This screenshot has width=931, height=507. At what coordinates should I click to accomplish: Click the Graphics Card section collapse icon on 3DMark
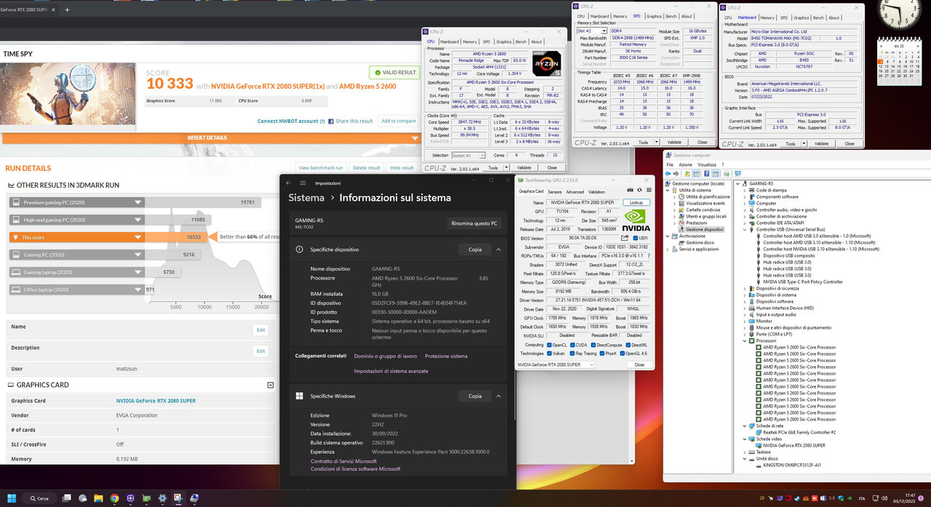271,385
